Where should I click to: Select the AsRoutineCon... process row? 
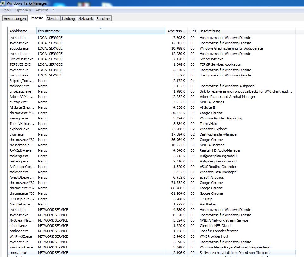(x=152, y=167)
